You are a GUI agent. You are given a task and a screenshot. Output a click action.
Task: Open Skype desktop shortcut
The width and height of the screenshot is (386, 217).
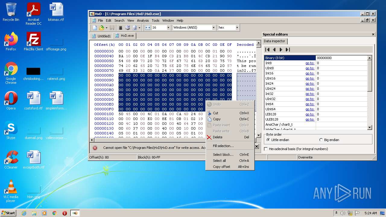pyautogui.click(x=11, y=130)
